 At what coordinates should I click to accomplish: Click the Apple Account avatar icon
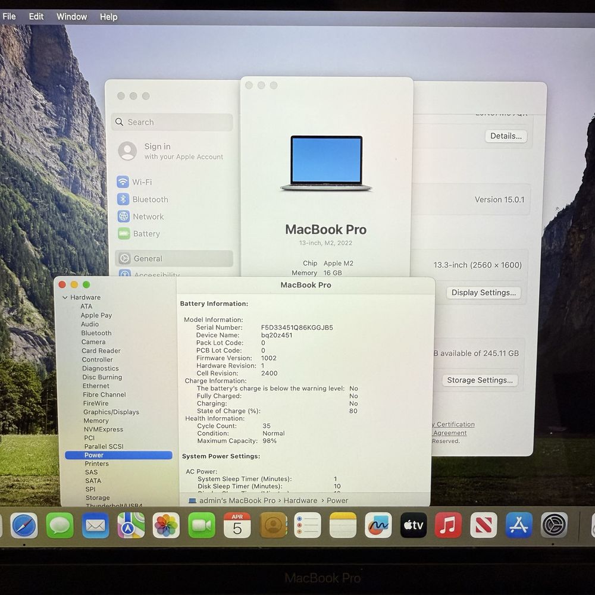[x=127, y=151]
